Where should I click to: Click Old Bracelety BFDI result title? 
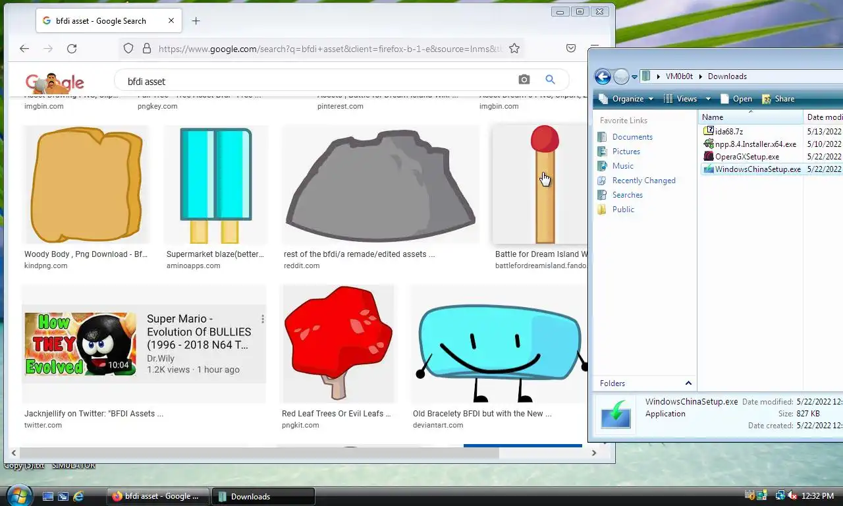482,413
